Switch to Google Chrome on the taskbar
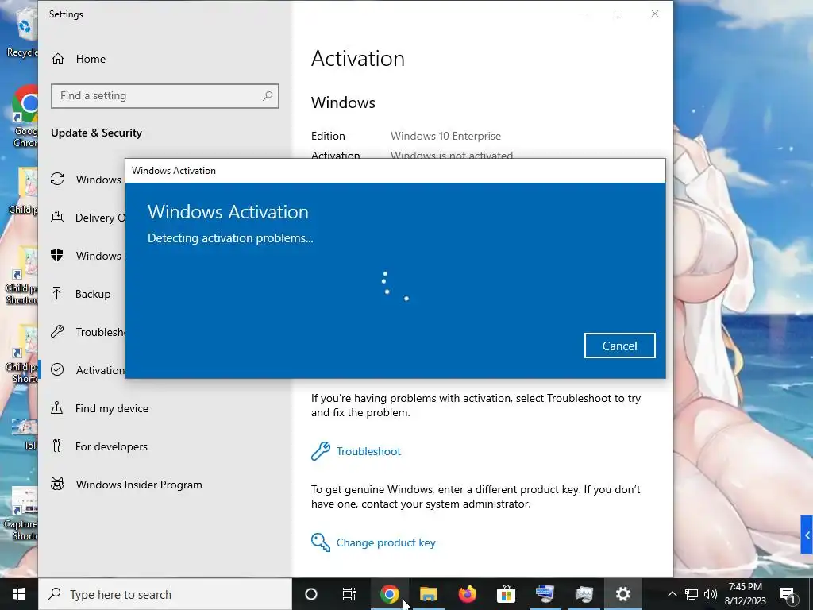Viewport: 813px width, 610px height. click(x=389, y=594)
